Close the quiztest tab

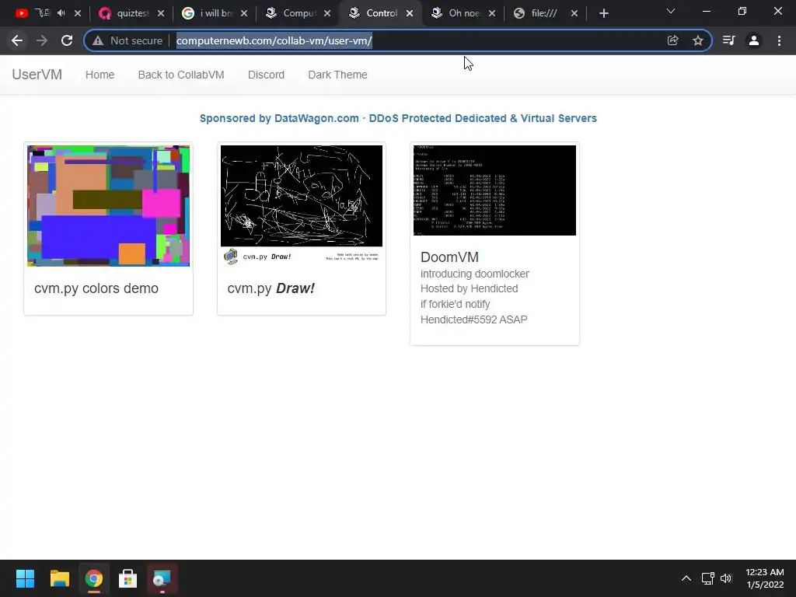161,13
